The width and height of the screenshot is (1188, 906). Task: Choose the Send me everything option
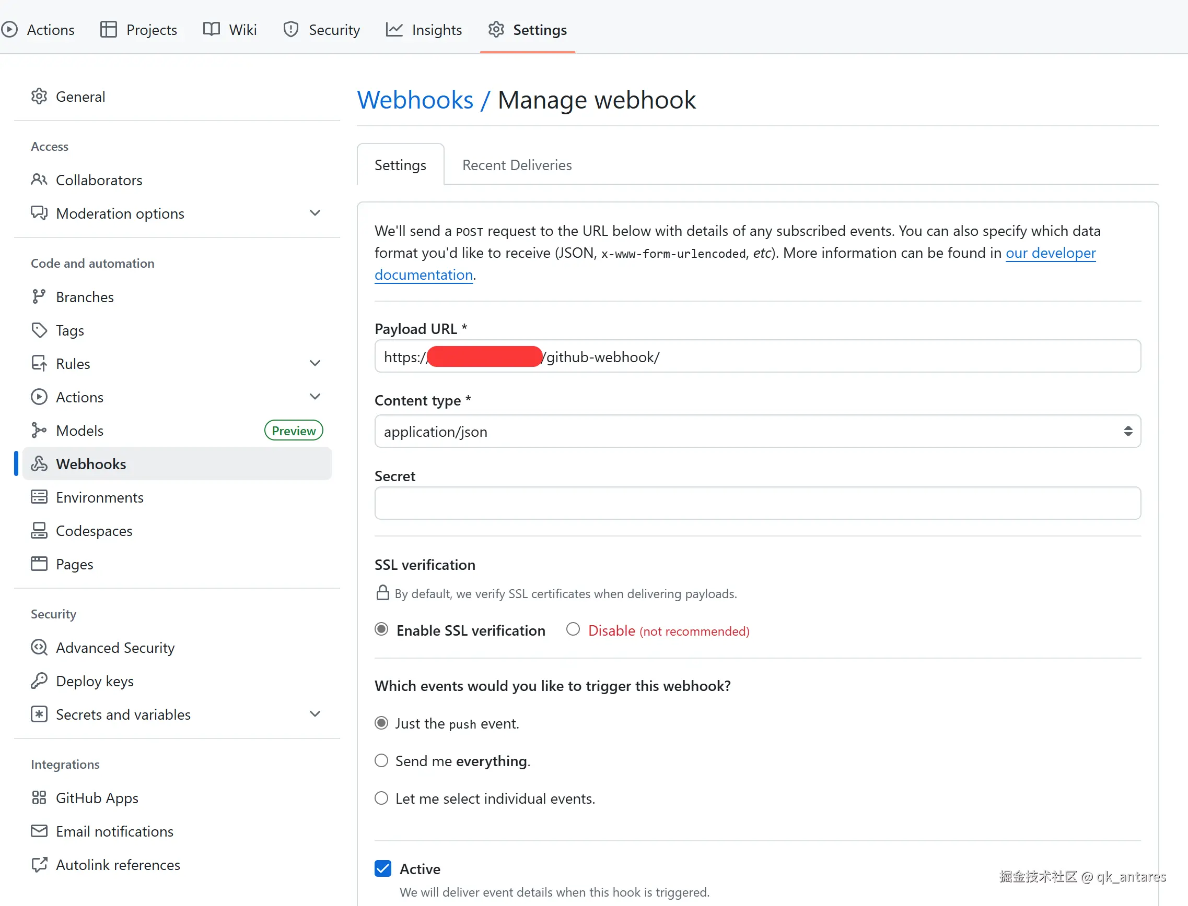[x=381, y=761]
